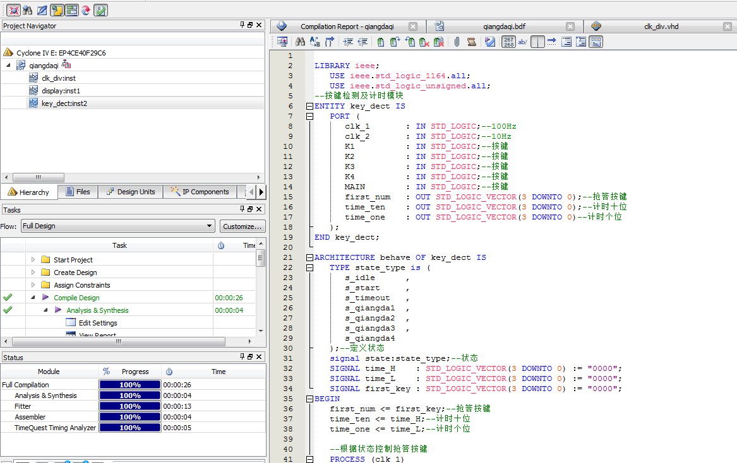
Task: Click the paperclip icon in editor toolbar
Action: (x=456, y=42)
